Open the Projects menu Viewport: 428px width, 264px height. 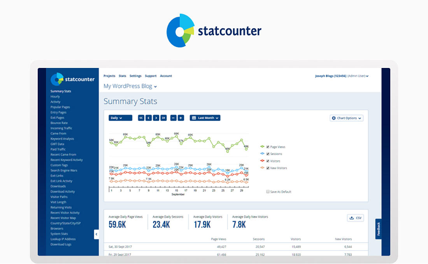click(109, 76)
